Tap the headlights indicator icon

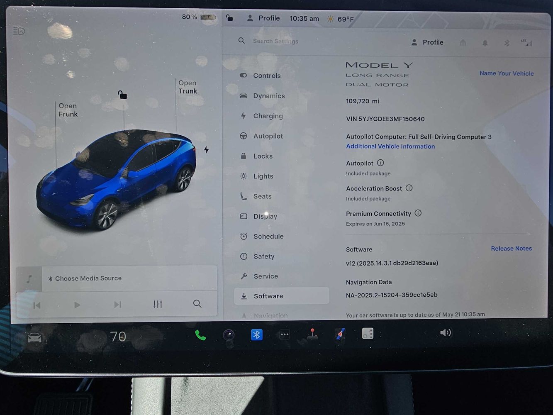point(19,31)
